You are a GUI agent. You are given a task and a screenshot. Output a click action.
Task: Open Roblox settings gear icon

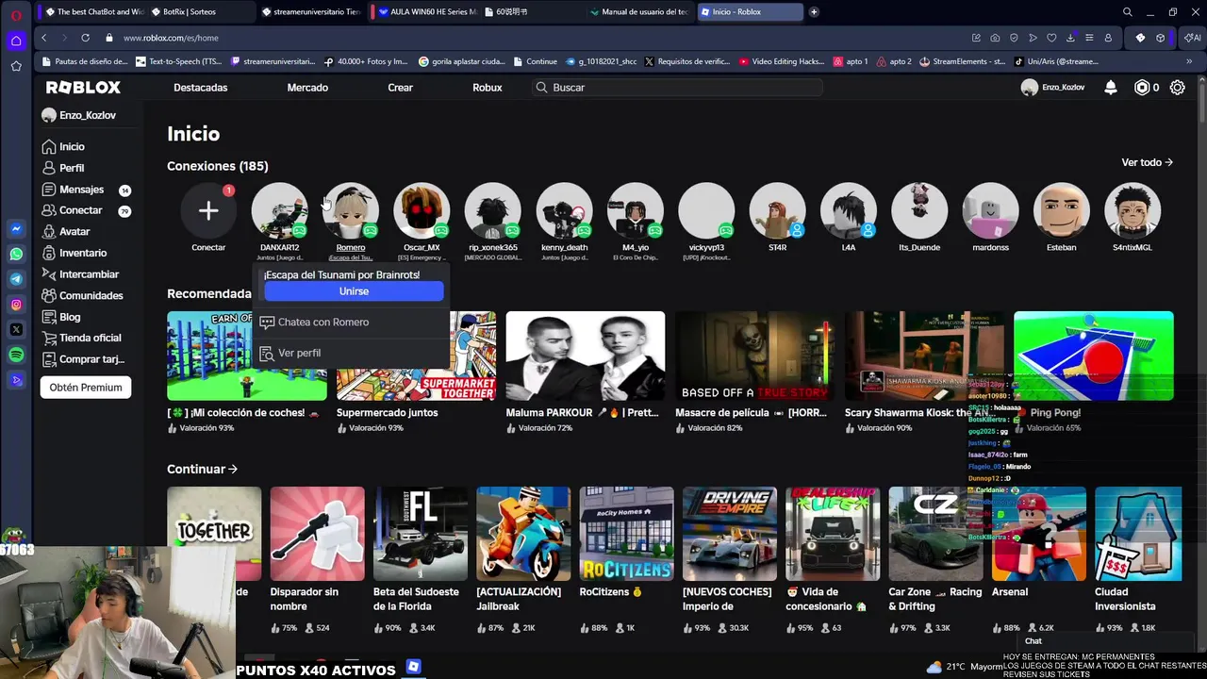click(x=1178, y=87)
